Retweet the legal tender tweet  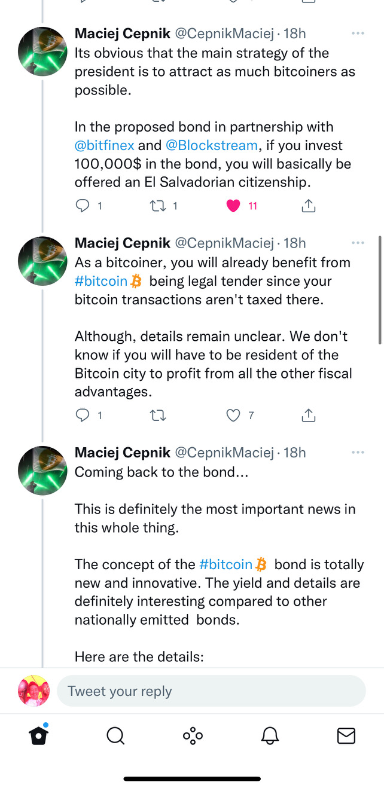(x=158, y=416)
